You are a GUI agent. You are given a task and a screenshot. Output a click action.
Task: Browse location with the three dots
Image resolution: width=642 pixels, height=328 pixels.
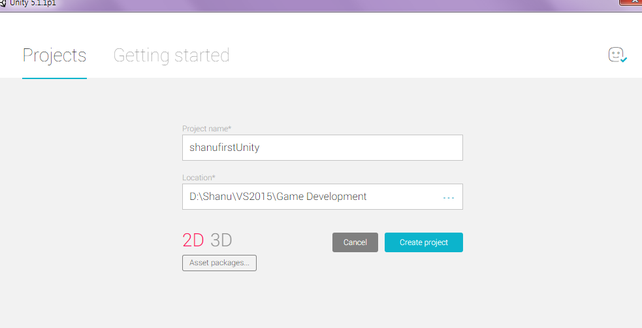[x=448, y=198]
